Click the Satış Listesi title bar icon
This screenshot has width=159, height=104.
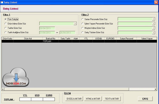coord(2,2)
